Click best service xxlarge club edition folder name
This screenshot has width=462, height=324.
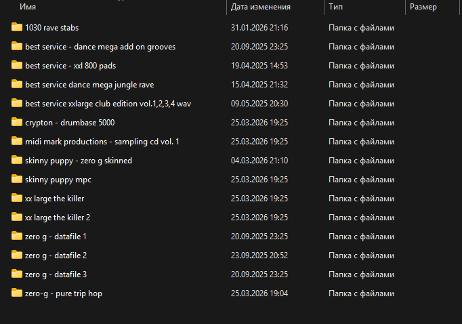point(108,104)
